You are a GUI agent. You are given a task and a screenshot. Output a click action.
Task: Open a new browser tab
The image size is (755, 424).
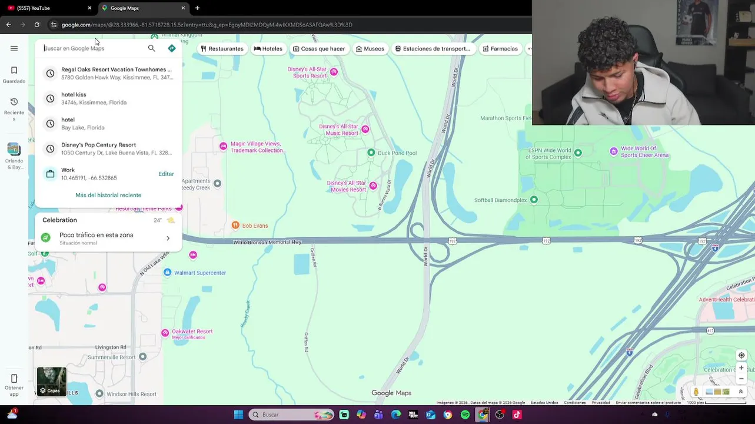197,8
